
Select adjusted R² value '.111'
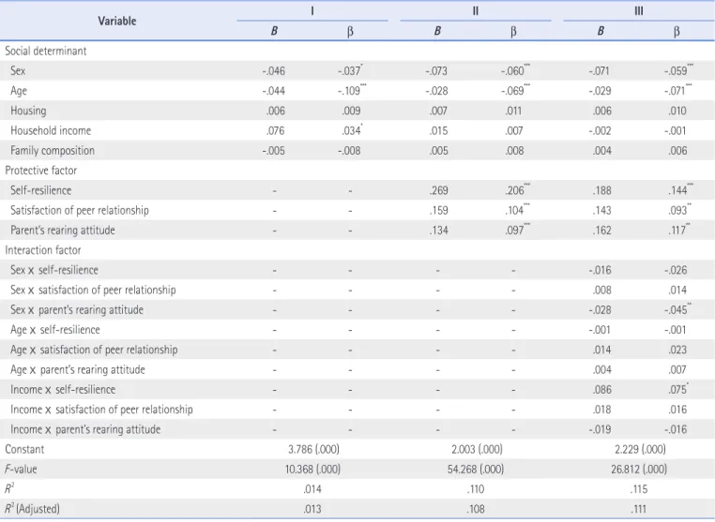click(639, 509)
